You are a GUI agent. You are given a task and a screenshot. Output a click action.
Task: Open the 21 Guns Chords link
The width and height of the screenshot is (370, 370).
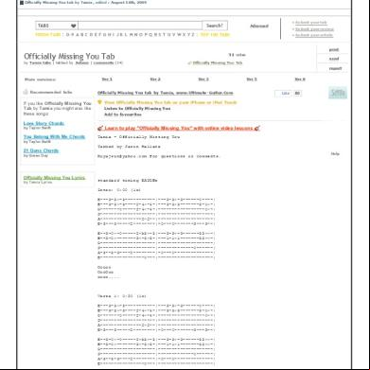coord(41,150)
